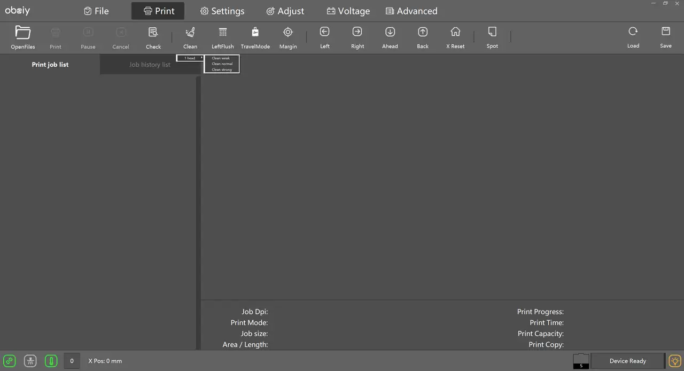
Task: Click the X Reset home icon
Action: 455,32
